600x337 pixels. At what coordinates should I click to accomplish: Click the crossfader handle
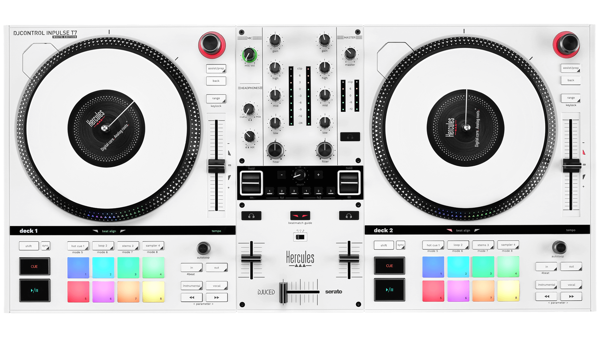pos(283,293)
